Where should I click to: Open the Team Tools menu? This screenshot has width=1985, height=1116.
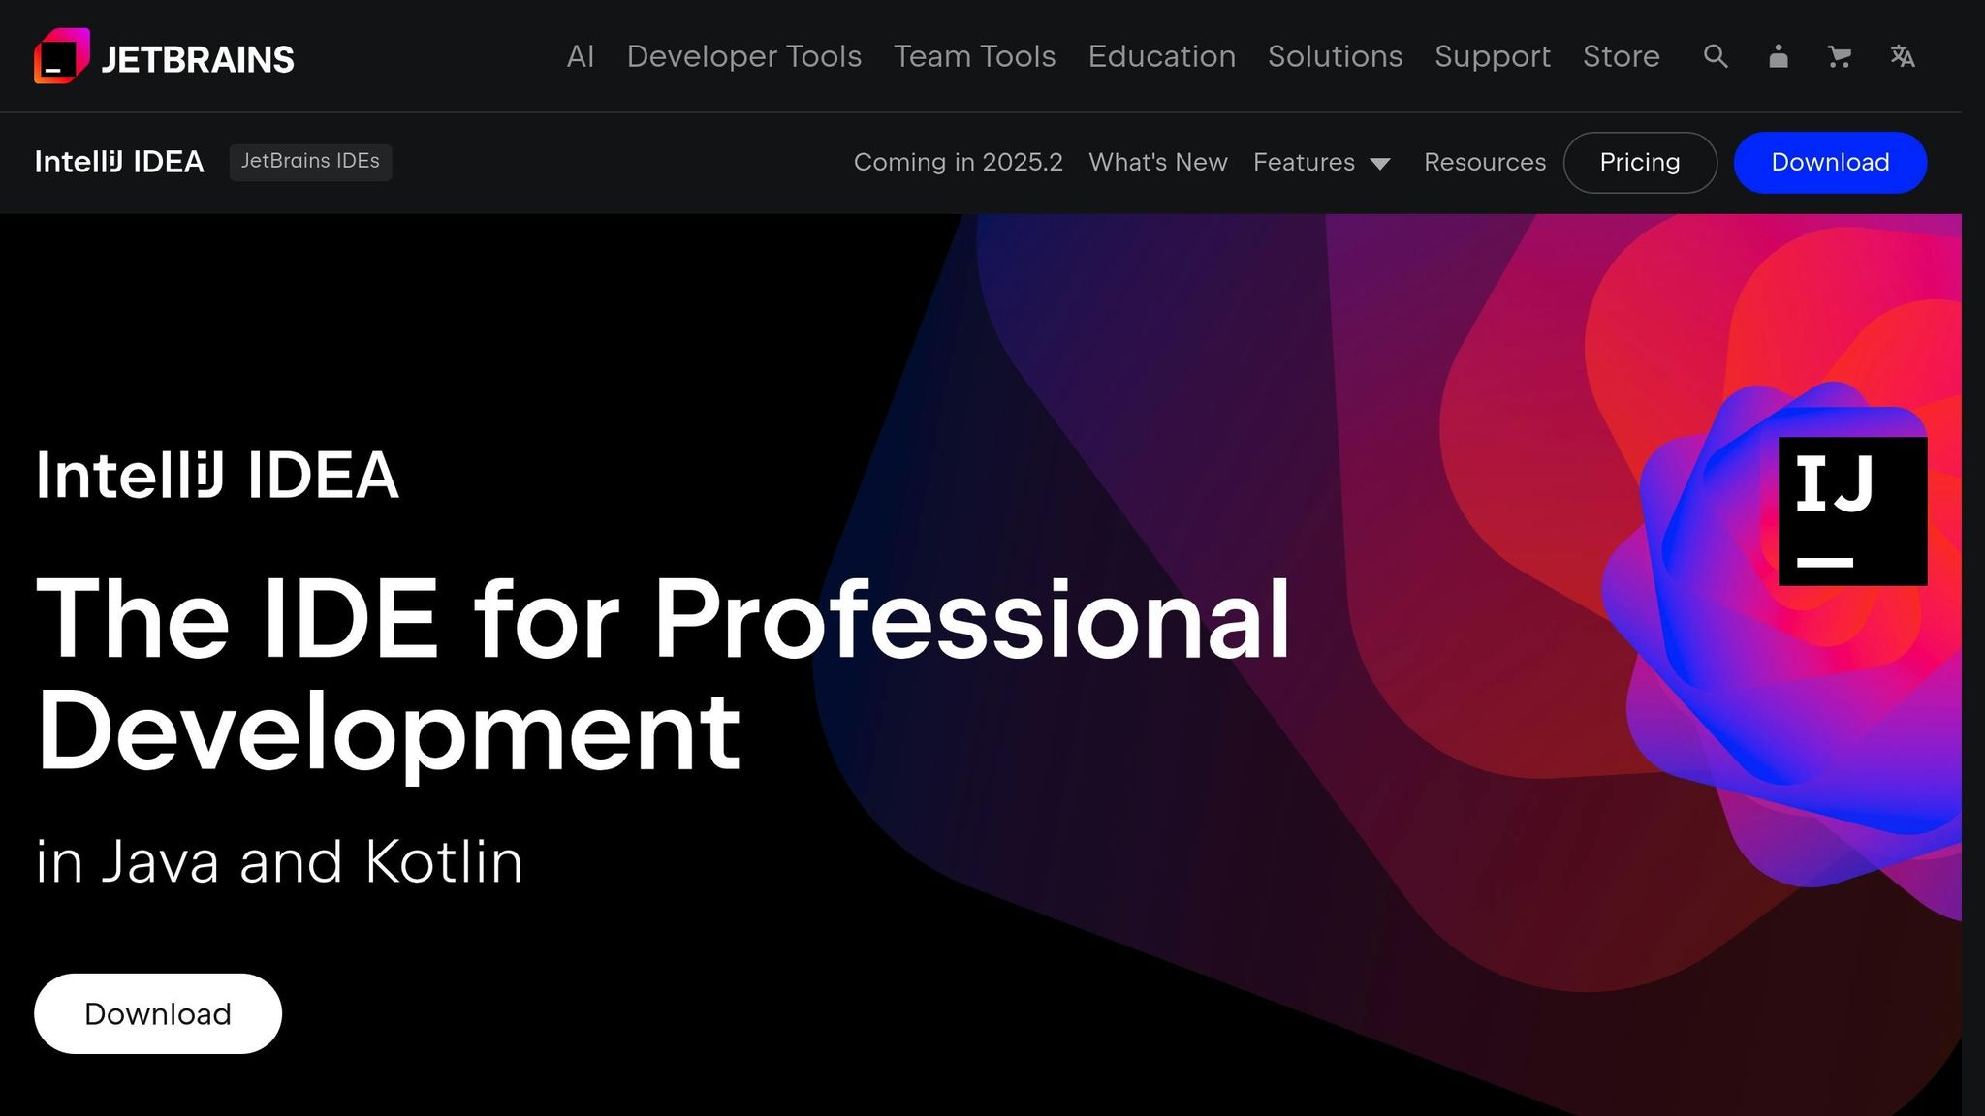974,56
